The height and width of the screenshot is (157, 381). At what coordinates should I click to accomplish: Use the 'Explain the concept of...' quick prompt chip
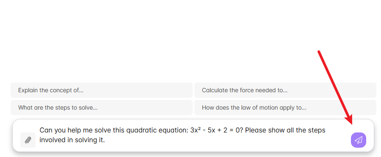click(x=101, y=90)
